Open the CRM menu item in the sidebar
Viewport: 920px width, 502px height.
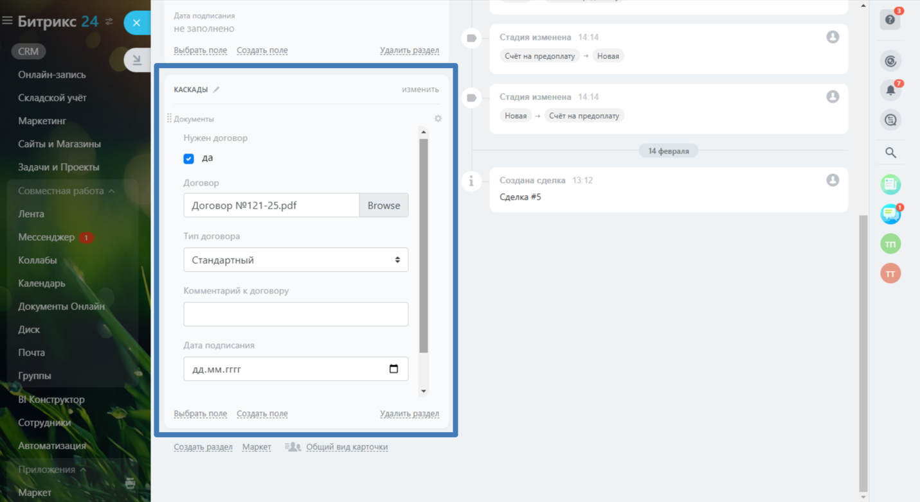pyautogui.click(x=28, y=51)
